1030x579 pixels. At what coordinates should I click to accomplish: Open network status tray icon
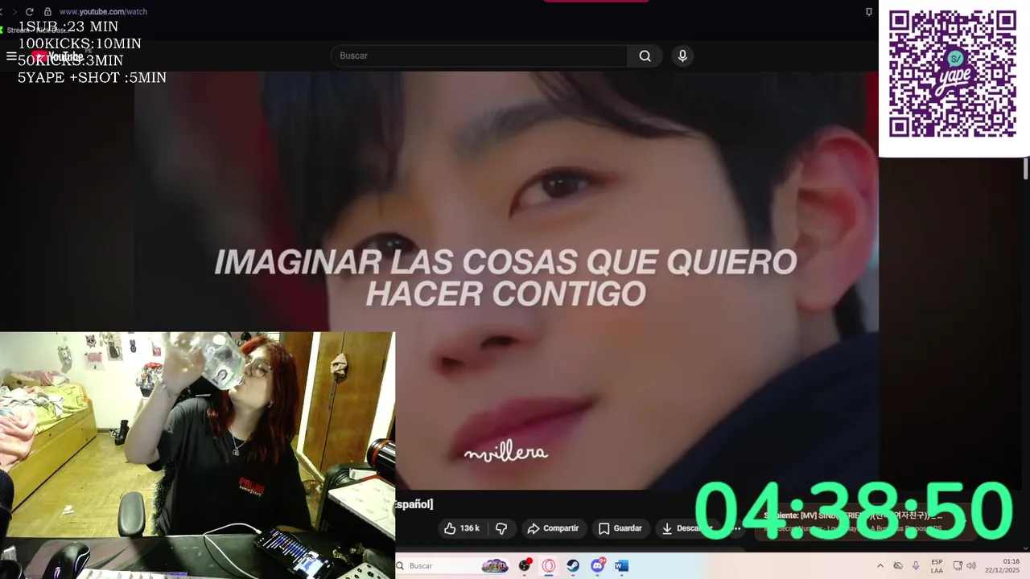[958, 566]
